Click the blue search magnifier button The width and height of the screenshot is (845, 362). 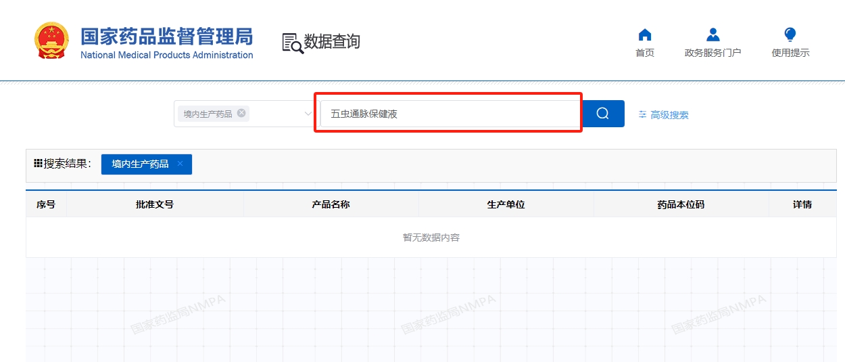pyautogui.click(x=603, y=114)
